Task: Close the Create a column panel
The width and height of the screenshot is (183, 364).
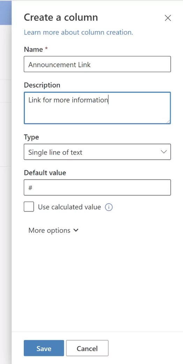Action: [x=168, y=18]
